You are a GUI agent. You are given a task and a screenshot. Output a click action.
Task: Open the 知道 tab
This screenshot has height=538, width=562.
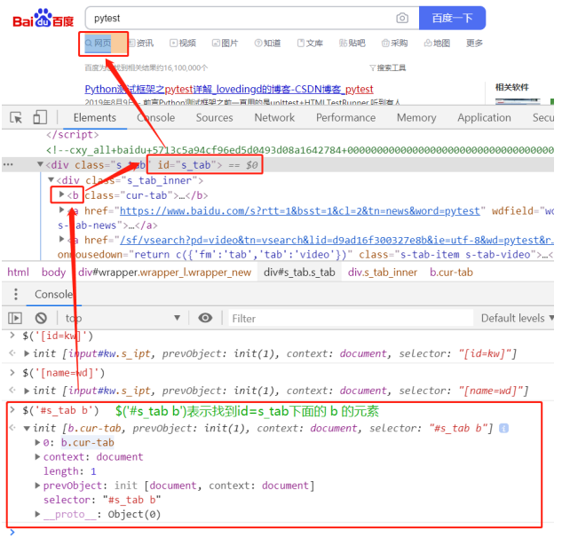(x=268, y=44)
